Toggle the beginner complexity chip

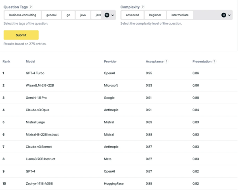pyautogui.click(x=155, y=15)
